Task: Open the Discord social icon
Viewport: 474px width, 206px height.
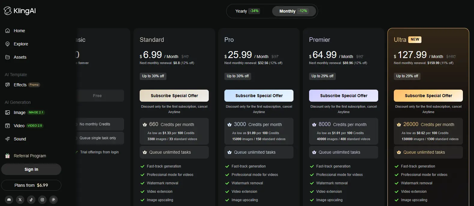Action: coord(9,200)
